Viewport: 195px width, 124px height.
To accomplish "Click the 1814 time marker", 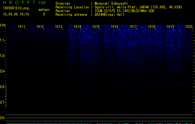I will (78, 27).
